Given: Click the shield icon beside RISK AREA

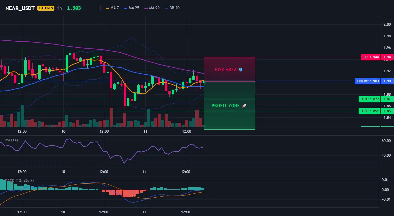Looking at the screenshot, I should coord(241,70).
